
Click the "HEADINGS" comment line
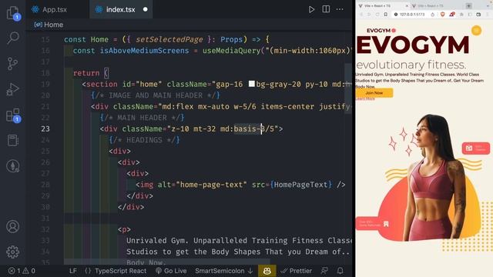[x=144, y=140]
